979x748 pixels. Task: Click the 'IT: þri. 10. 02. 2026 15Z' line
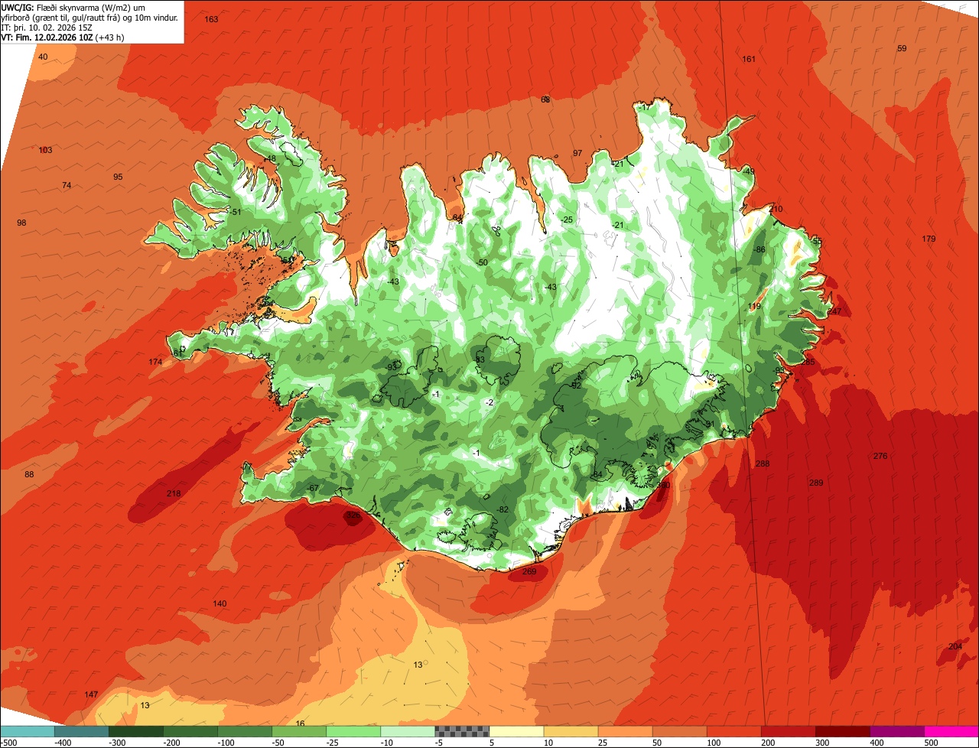47,27
